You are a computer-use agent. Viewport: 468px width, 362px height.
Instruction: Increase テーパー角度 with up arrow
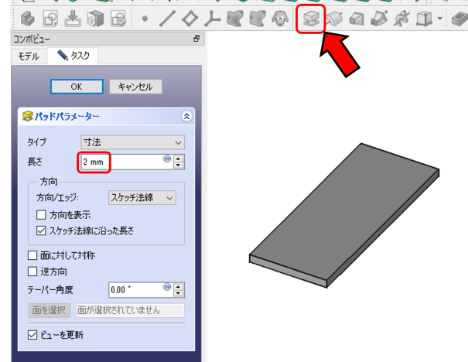[178, 287]
